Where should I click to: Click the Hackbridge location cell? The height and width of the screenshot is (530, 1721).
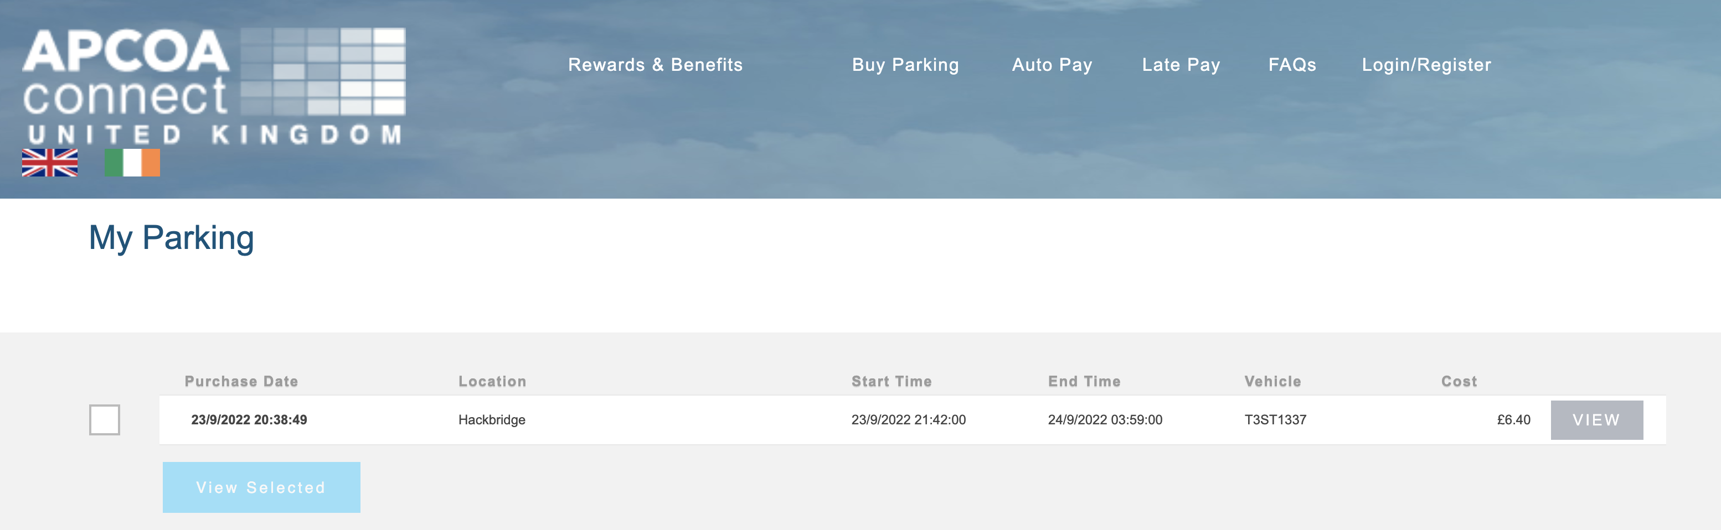(x=492, y=420)
